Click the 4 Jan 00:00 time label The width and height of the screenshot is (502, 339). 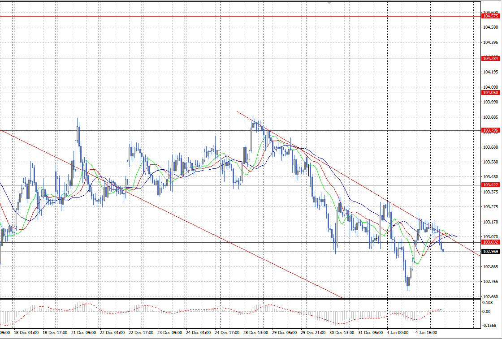click(398, 333)
